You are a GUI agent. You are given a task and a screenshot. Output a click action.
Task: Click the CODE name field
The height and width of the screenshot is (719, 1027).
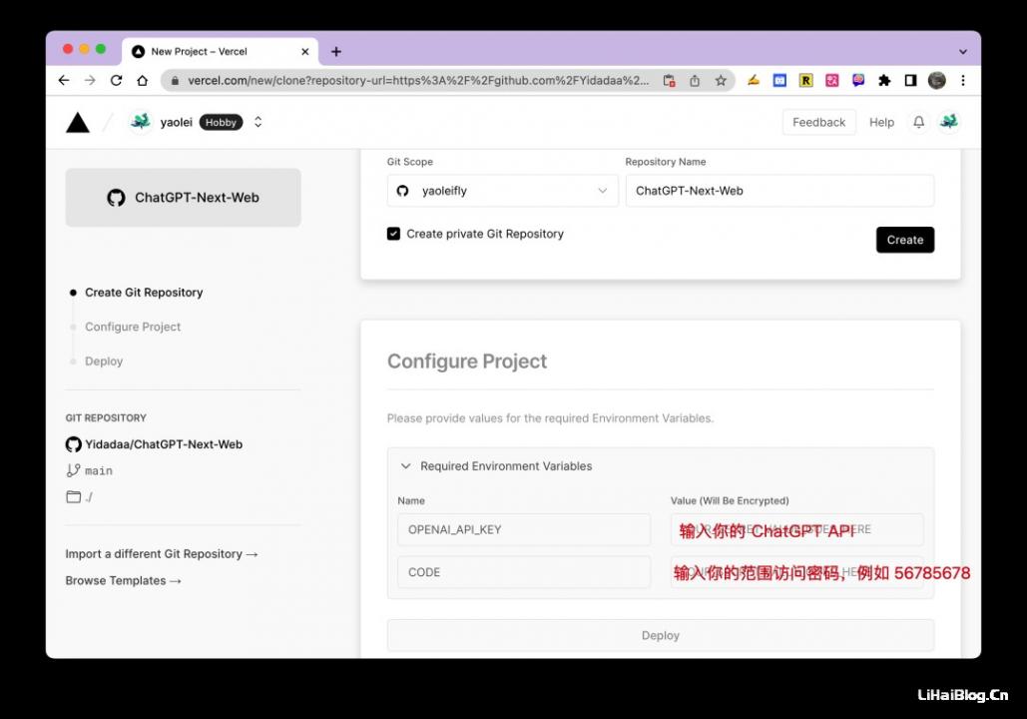[524, 572]
